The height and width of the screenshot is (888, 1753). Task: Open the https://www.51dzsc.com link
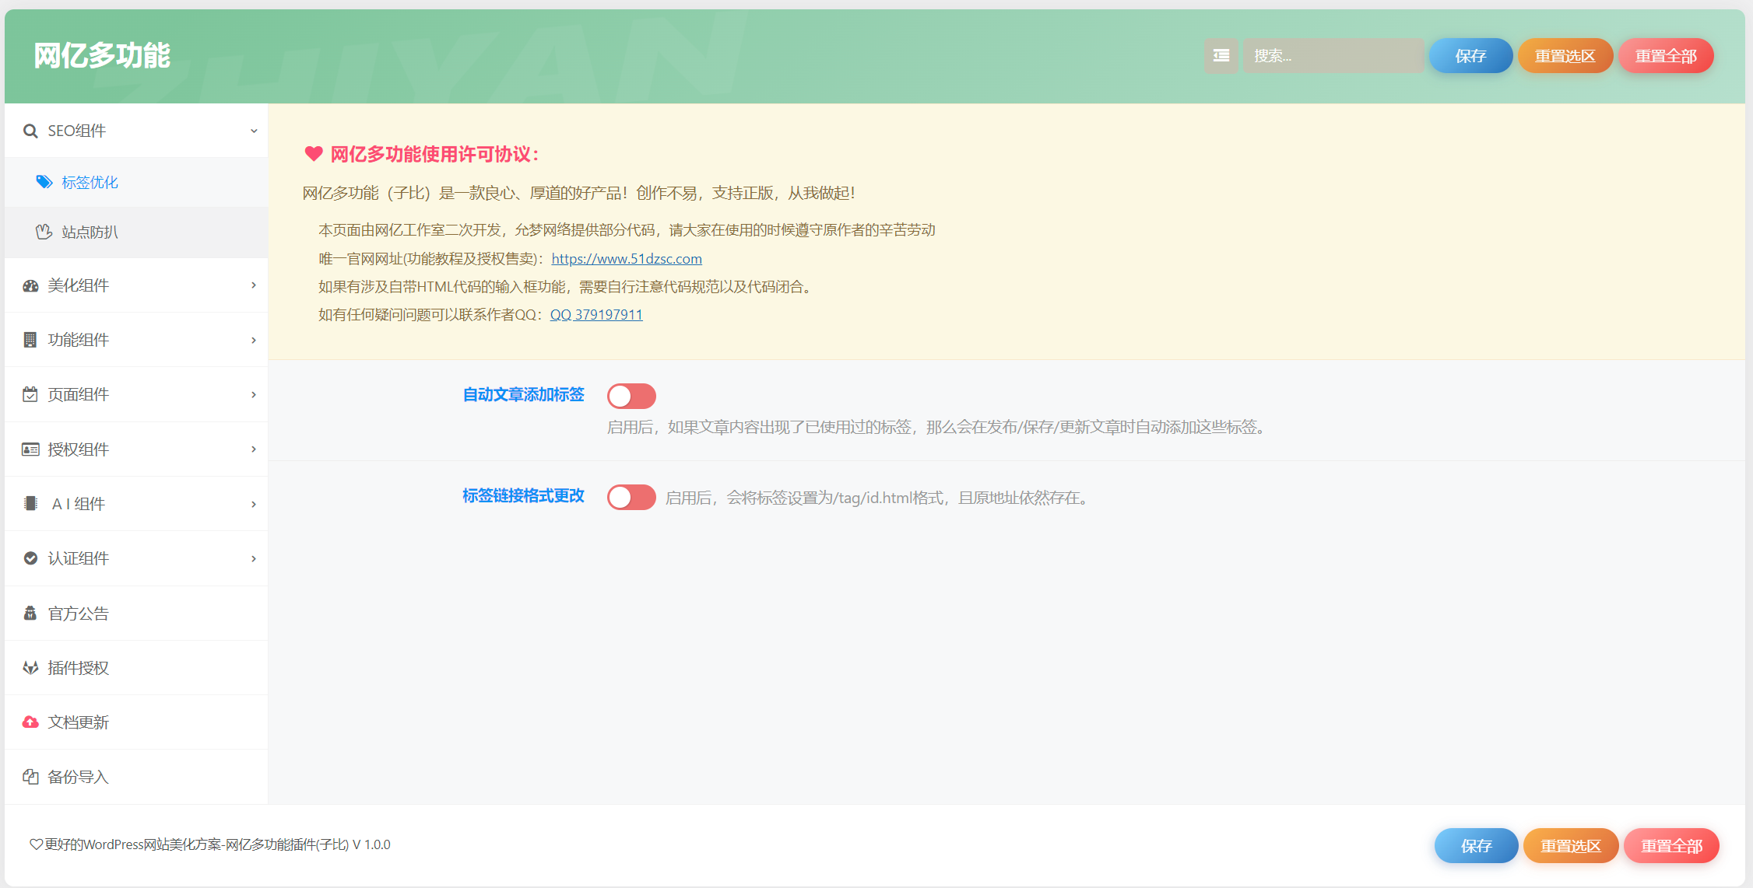(627, 258)
